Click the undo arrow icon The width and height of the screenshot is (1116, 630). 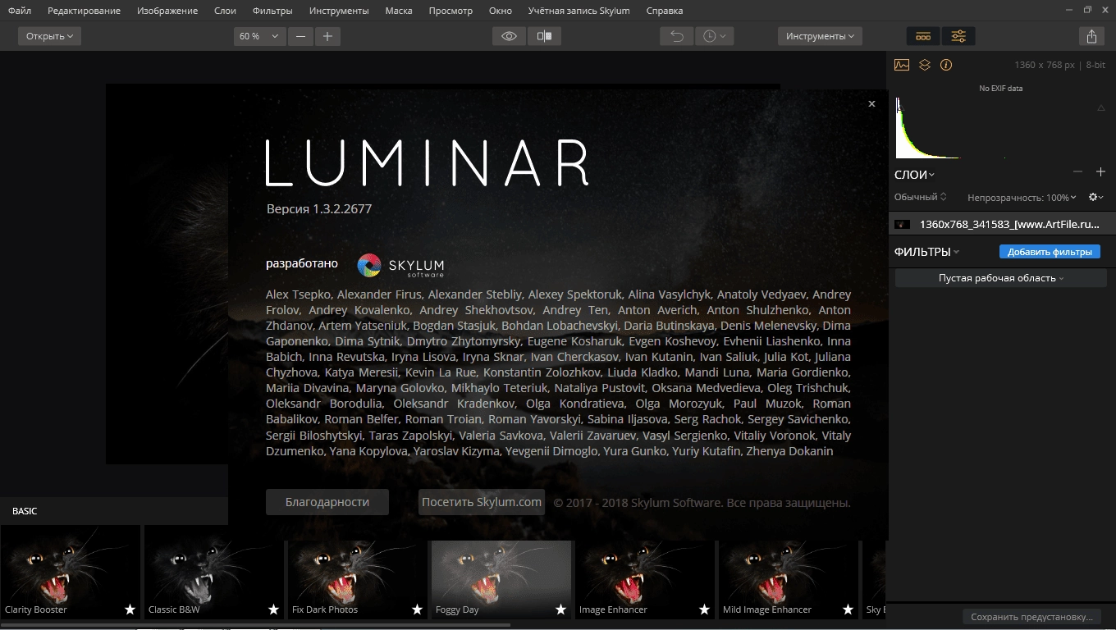click(x=677, y=36)
